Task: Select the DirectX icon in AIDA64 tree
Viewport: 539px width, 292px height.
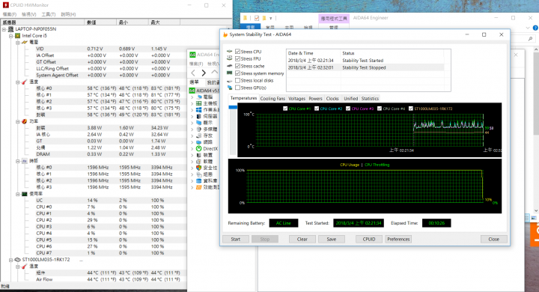Action: point(198,148)
